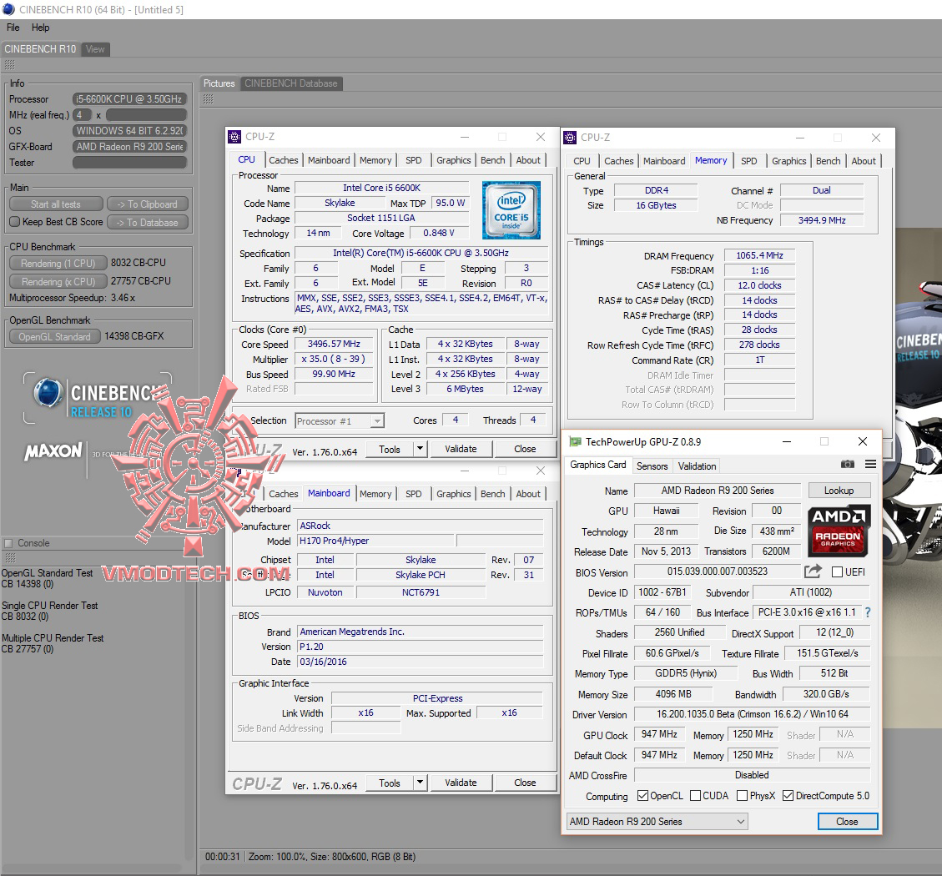Click 'Multiple CPU Render Test' console entry
This screenshot has height=876, width=942.
(53, 638)
